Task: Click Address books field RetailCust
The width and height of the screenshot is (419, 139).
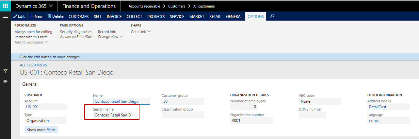Action: click(x=389, y=107)
